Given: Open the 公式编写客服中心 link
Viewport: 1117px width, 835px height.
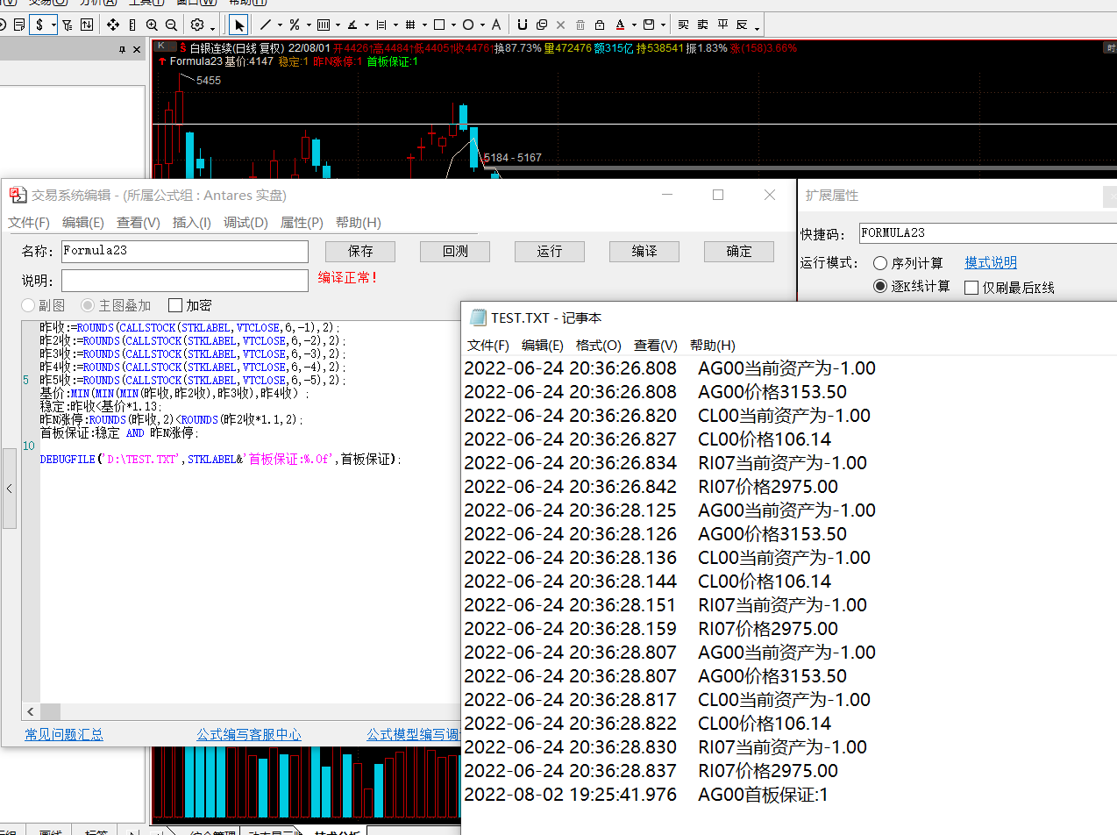Looking at the screenshot, I should coord(249,735).
